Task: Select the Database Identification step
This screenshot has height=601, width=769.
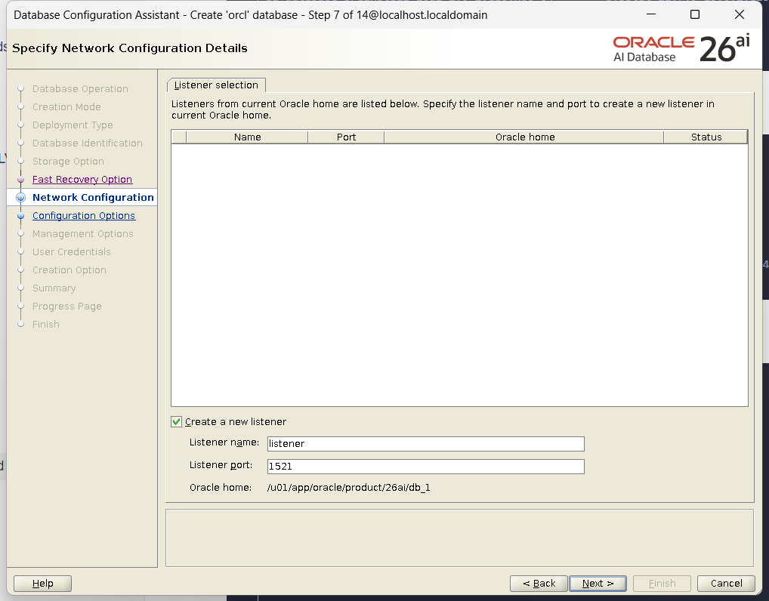Action: tap(88, 143)
